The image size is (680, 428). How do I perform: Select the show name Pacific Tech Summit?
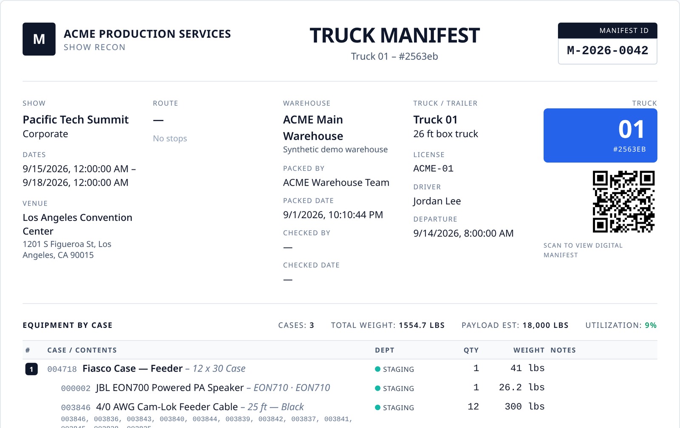(x=76, y=120)
